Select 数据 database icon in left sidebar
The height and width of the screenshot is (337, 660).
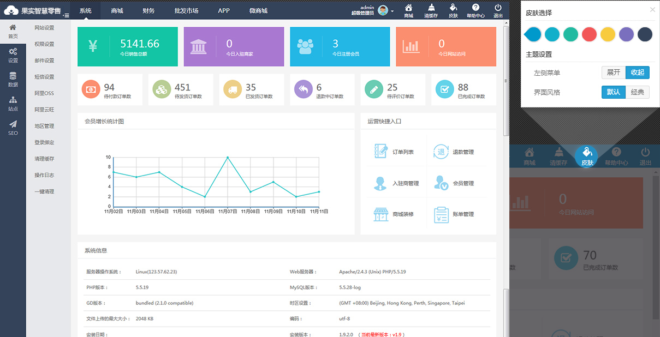click(13, 79)
